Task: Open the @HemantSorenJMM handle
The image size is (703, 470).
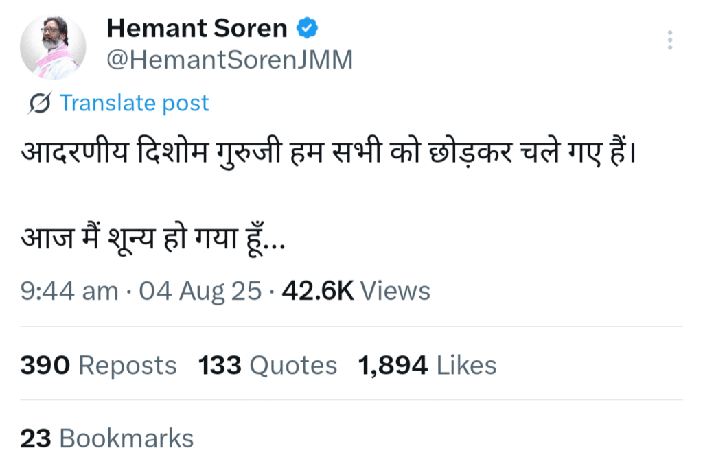Action: 230,60
